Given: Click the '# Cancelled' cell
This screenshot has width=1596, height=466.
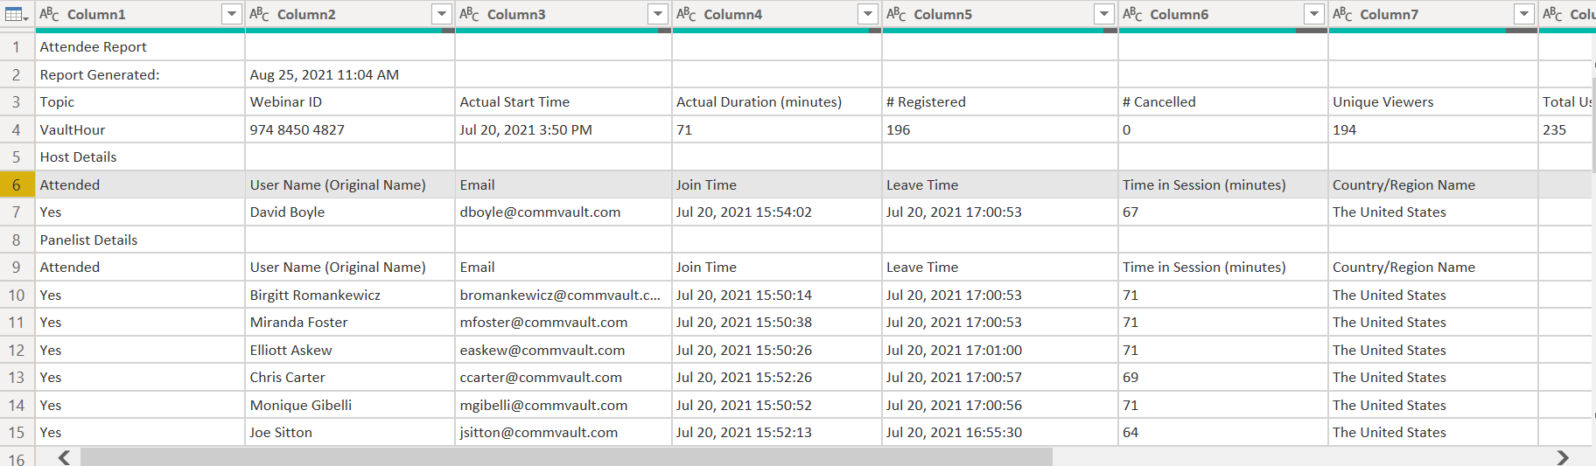Looking at the screenshot, I should coord(1223,101).
